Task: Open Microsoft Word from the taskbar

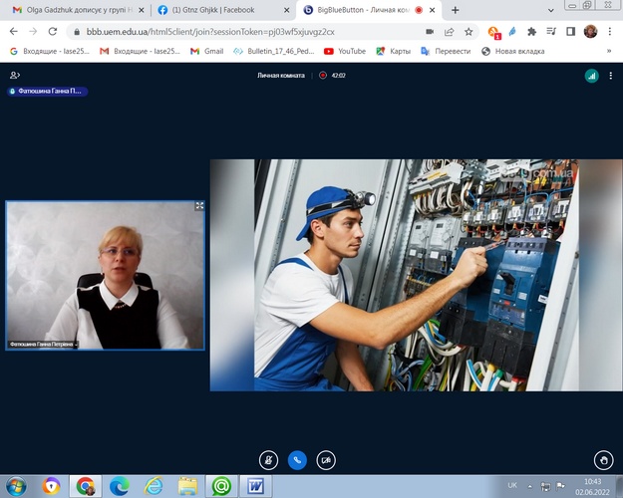Action: [255, 486]
